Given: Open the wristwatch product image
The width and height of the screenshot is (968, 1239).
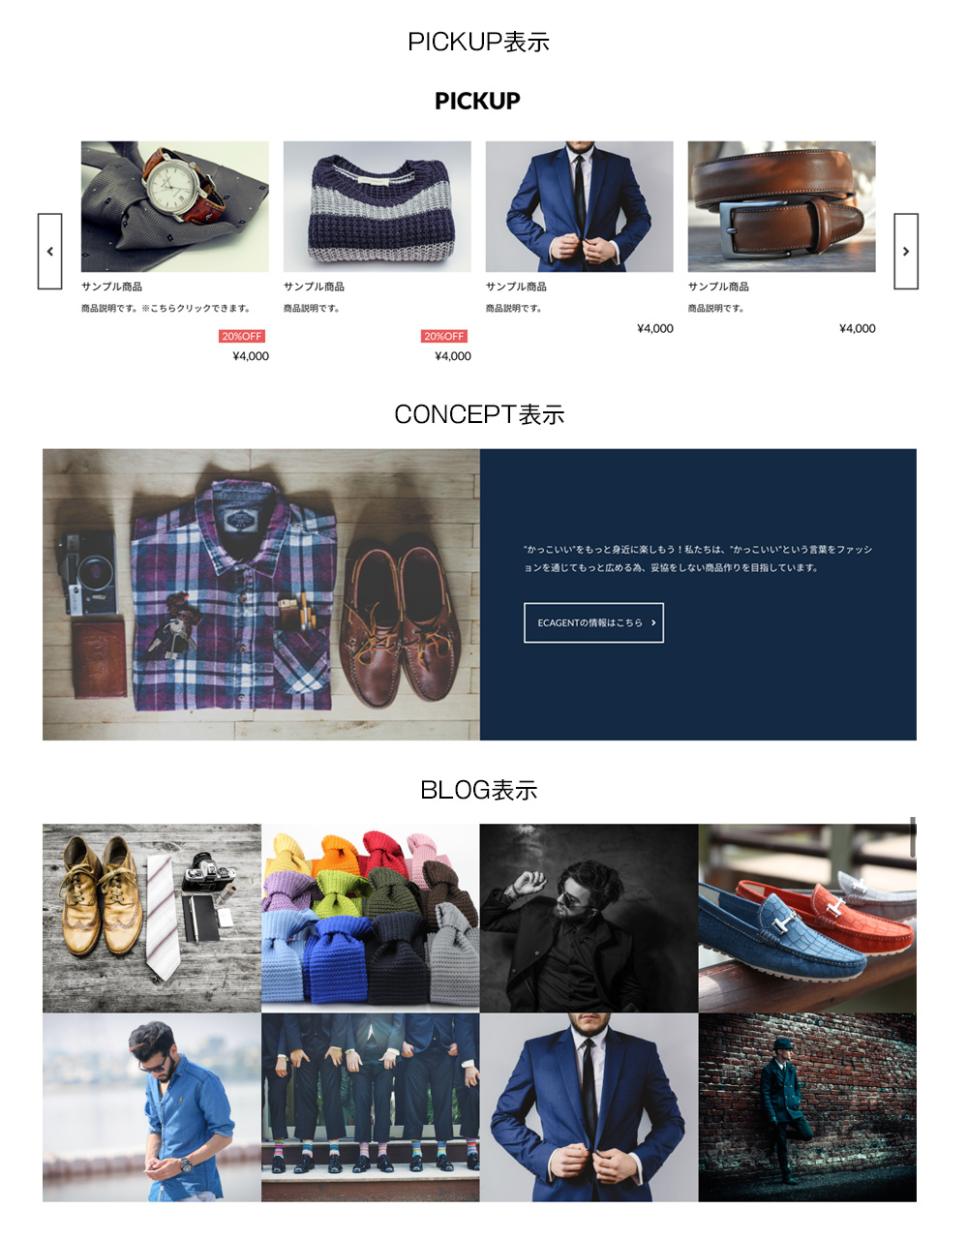Looking at the screenshot, I should click(175, 206).
